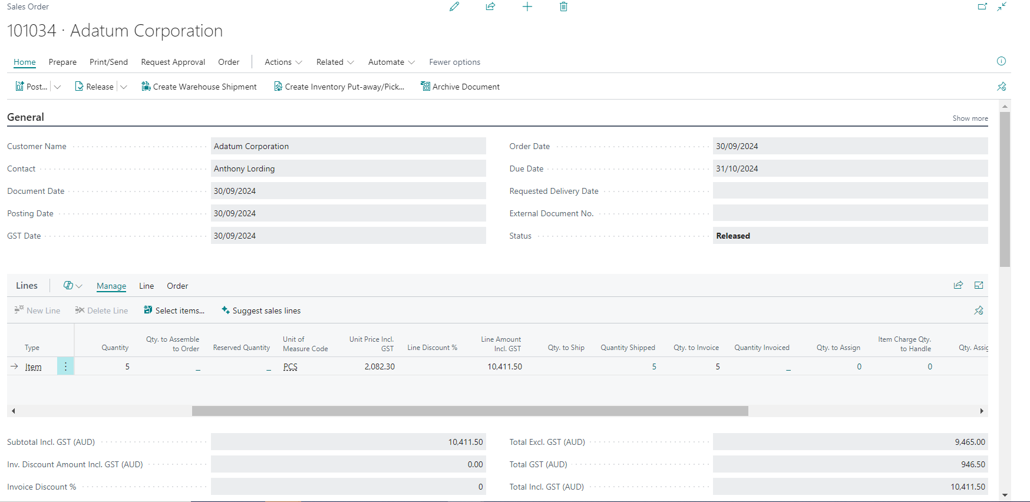Click the Line Amount value 10,411.50 in row
The image size is (1030, 502).
(504, 366)
